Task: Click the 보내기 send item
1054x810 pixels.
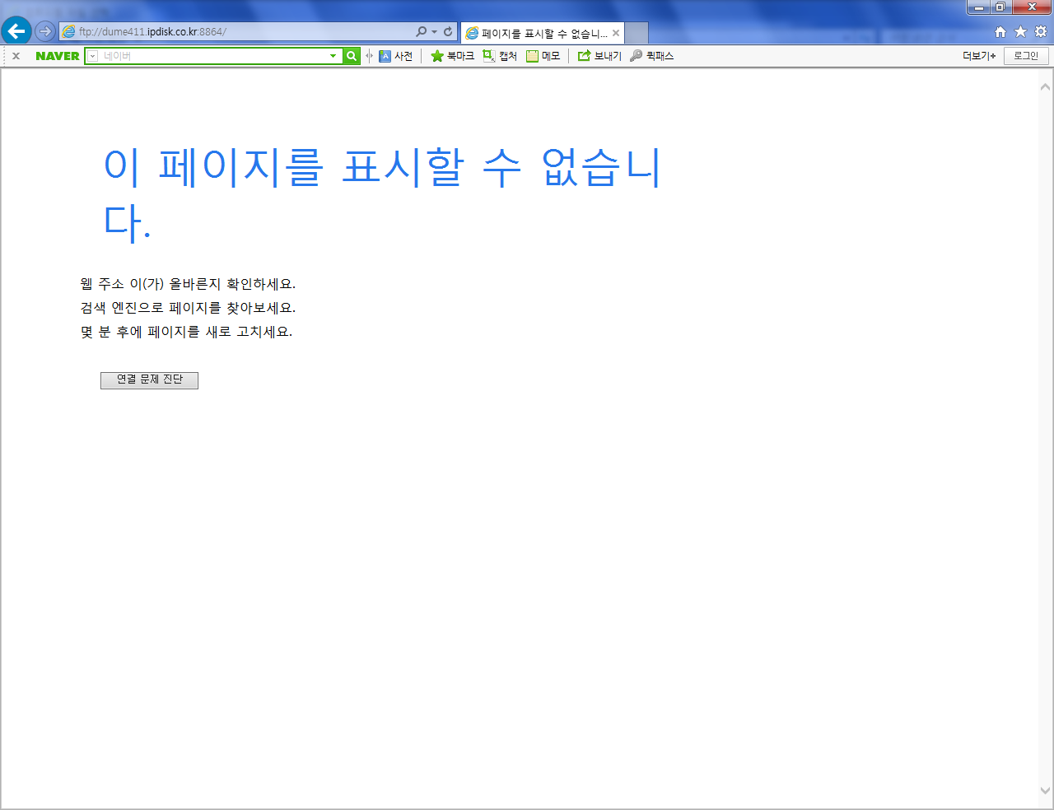Action: [599, 56]
